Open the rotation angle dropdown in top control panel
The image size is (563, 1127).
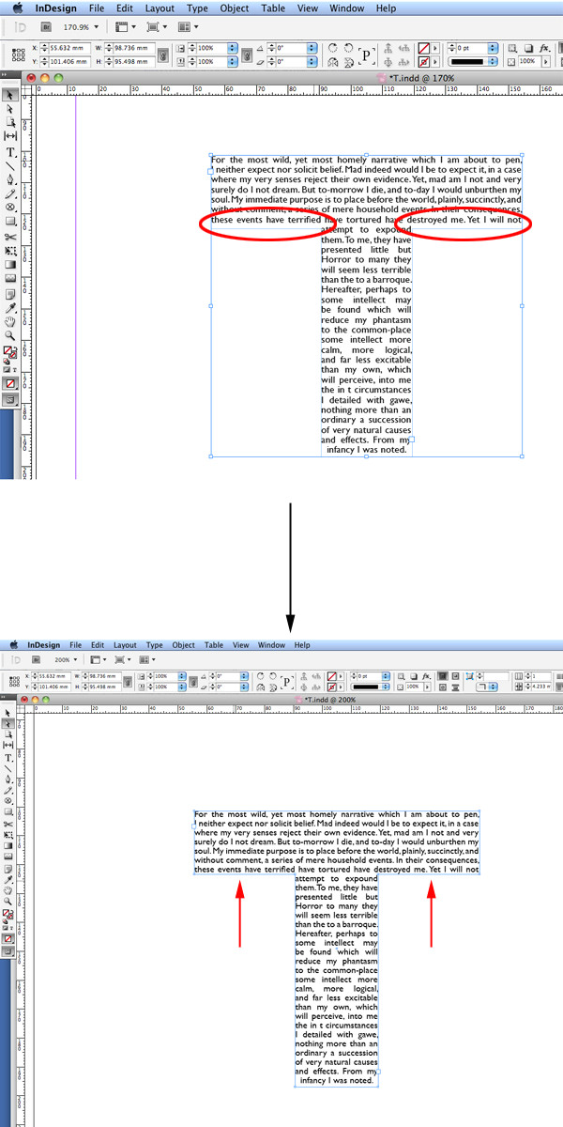click(313, 47)
